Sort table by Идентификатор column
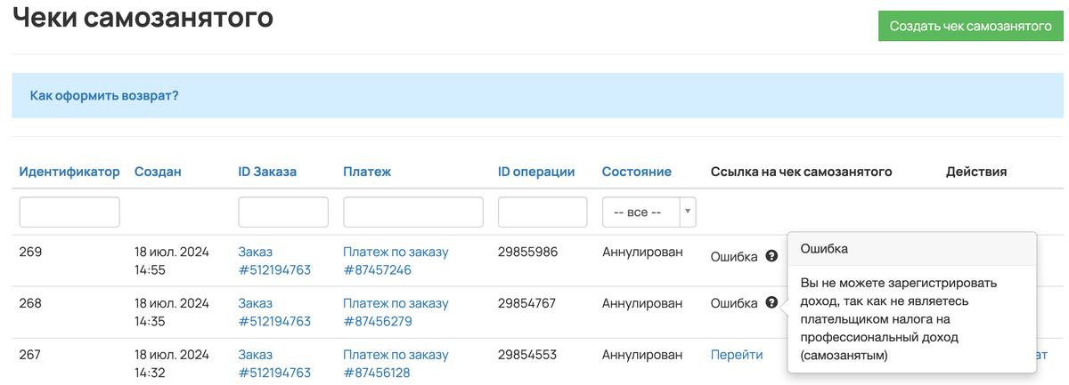This screenshot has width=1069, height=385. coord(69,172)
